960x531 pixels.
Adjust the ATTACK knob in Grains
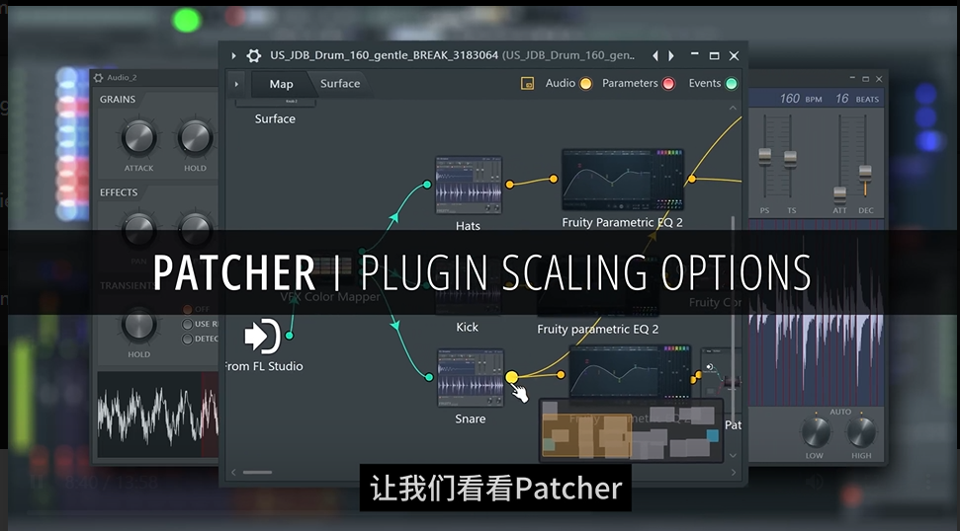[139, 137]
